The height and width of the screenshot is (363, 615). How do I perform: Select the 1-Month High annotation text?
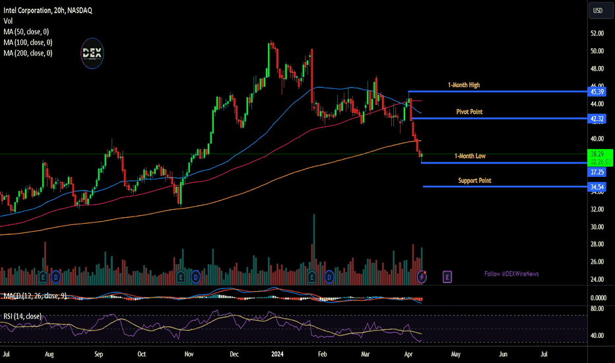pyautogui.click(x=464, y=85)
